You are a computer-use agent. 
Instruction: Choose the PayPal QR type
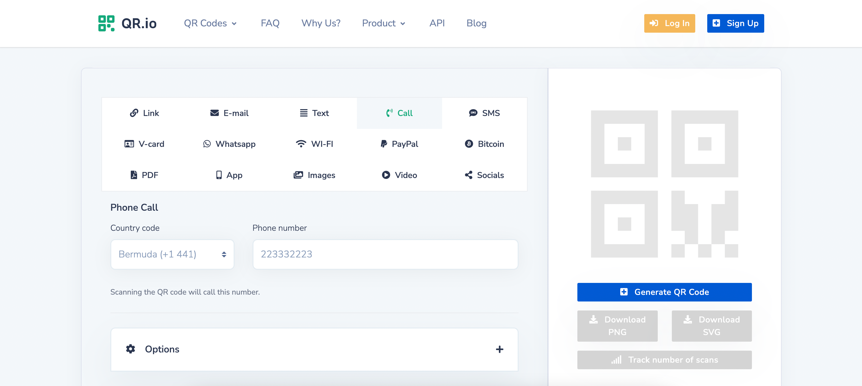[x=399, y=144]
